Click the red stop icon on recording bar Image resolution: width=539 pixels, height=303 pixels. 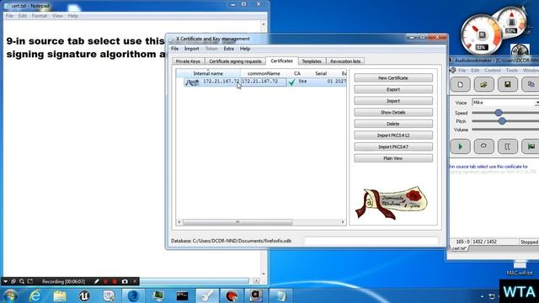point(115,281)
